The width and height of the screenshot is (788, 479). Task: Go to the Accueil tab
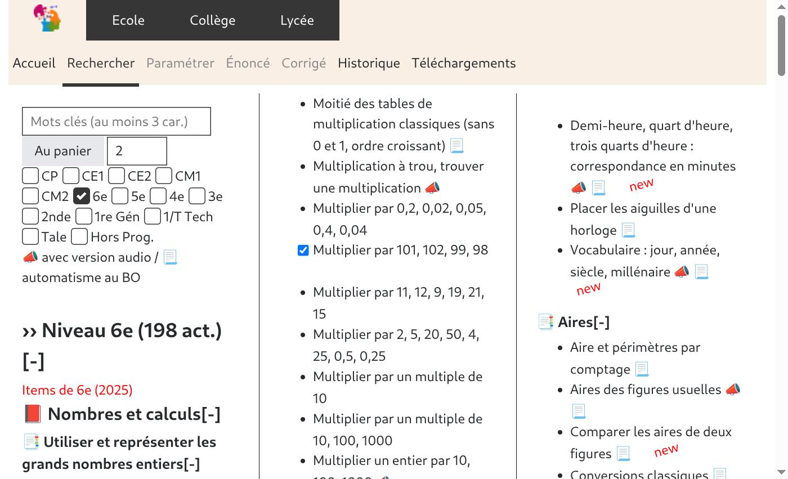(34, 63)
